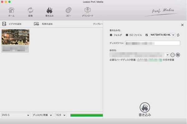Screen dimensions: 187x124
Task: Check the フォルダ output option
Action: 111,35
